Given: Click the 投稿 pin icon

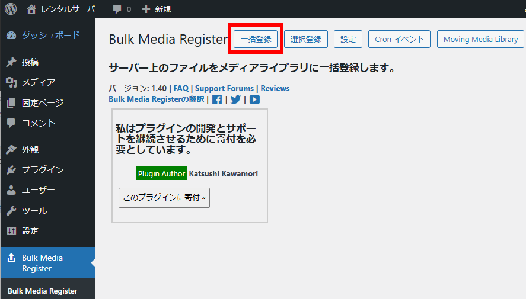Looking at the screenshot, I should [11, 62].
